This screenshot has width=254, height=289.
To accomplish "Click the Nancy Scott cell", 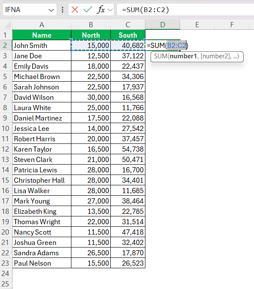I will click(x=42, y=232).
